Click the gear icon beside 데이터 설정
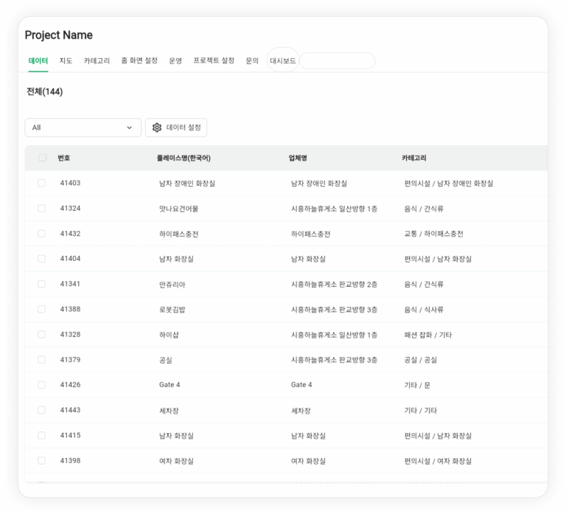 pyautogui.click(x=157, y=128)
